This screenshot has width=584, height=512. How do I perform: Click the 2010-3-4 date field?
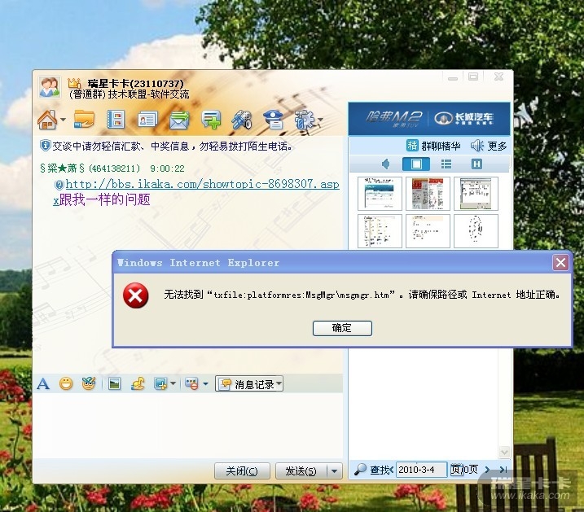click(x=421, y=470)
